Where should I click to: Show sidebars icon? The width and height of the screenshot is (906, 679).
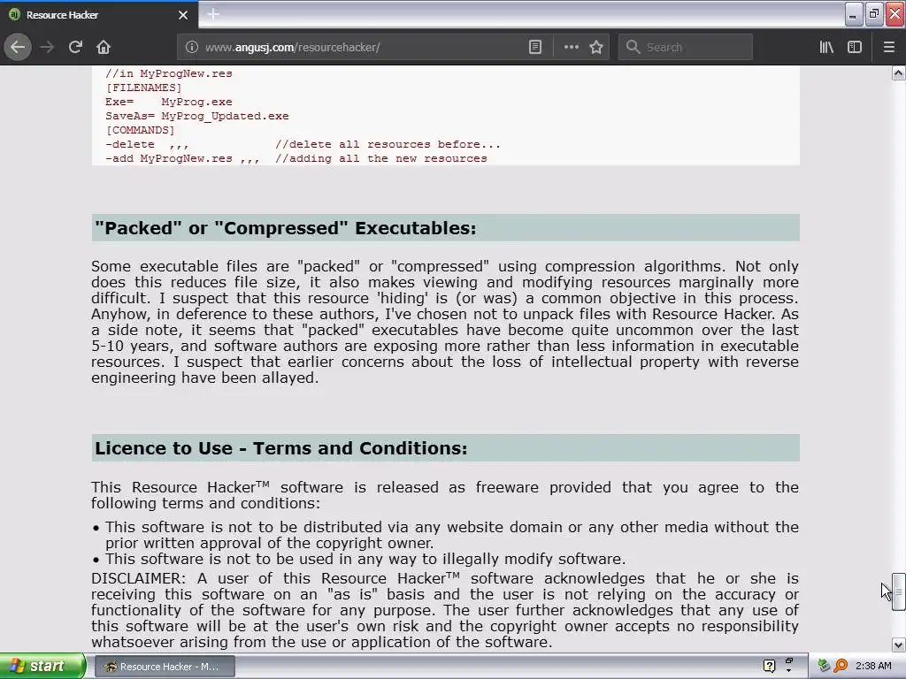click(x=855, y=47)
